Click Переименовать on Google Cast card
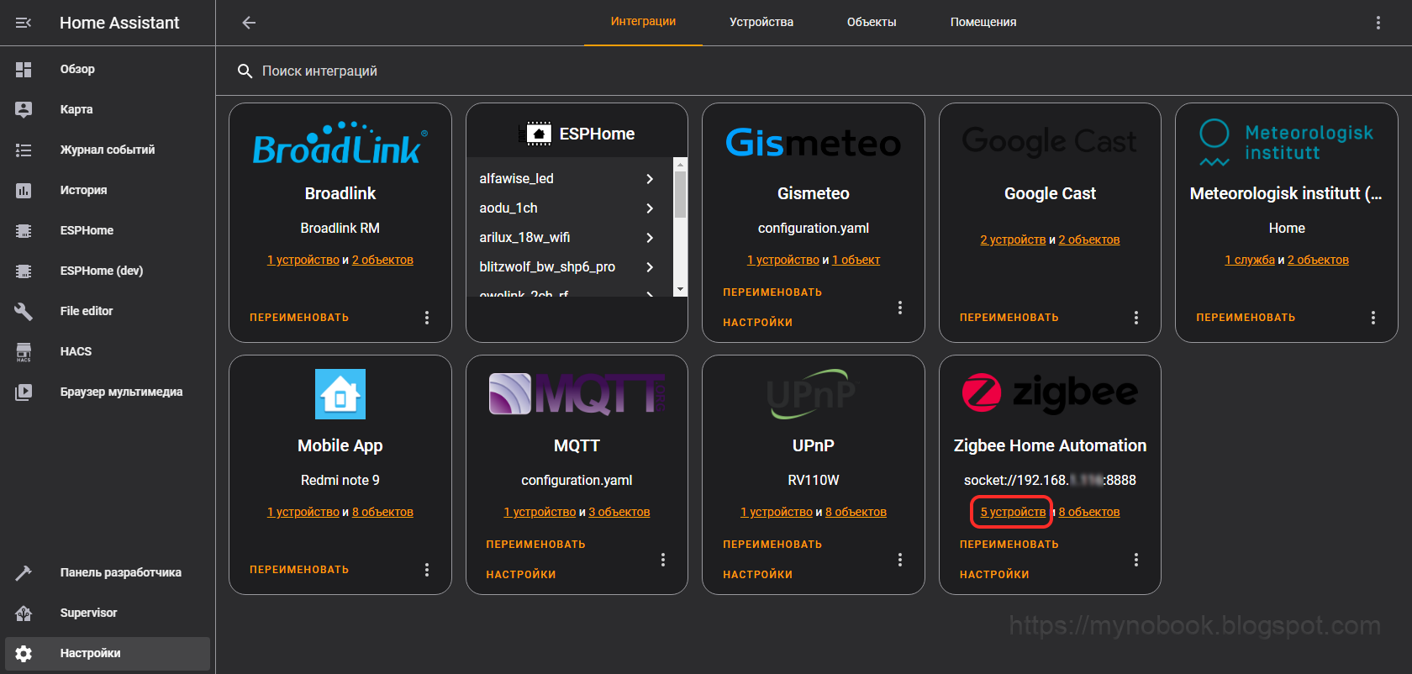The width and height of the screenshot is (1412, 674). pyautogui.click(x=1009, y=318)
